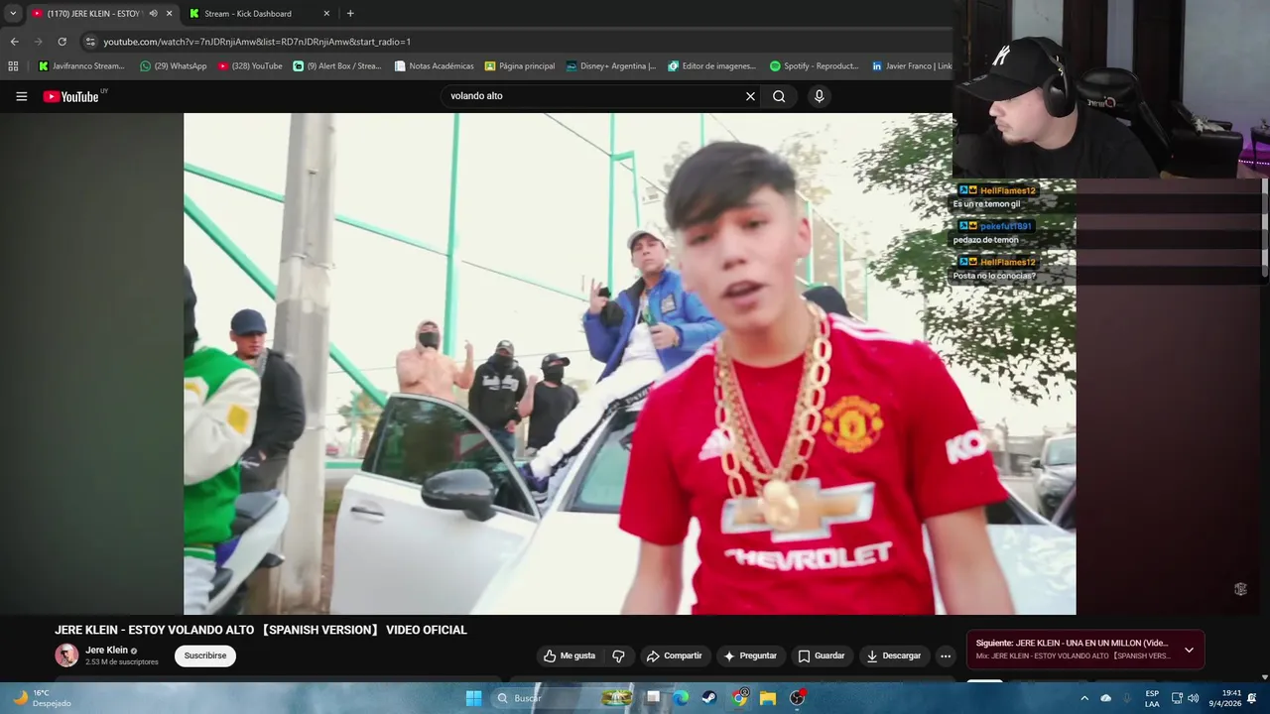This screenshot has height=714, width=1270.
Task: Go back with the browser arrow
Action: [14, 42]
